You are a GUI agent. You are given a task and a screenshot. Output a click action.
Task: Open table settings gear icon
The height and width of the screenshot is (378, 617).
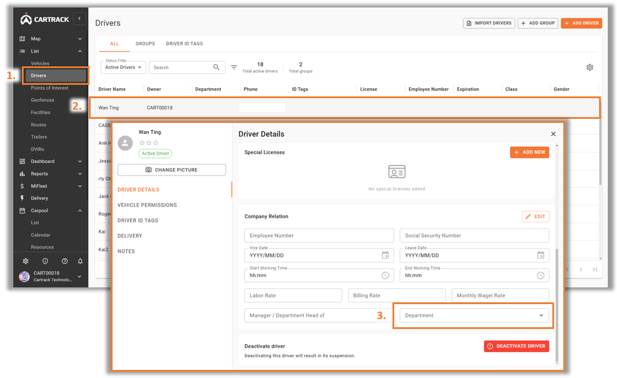click(589, 68)
